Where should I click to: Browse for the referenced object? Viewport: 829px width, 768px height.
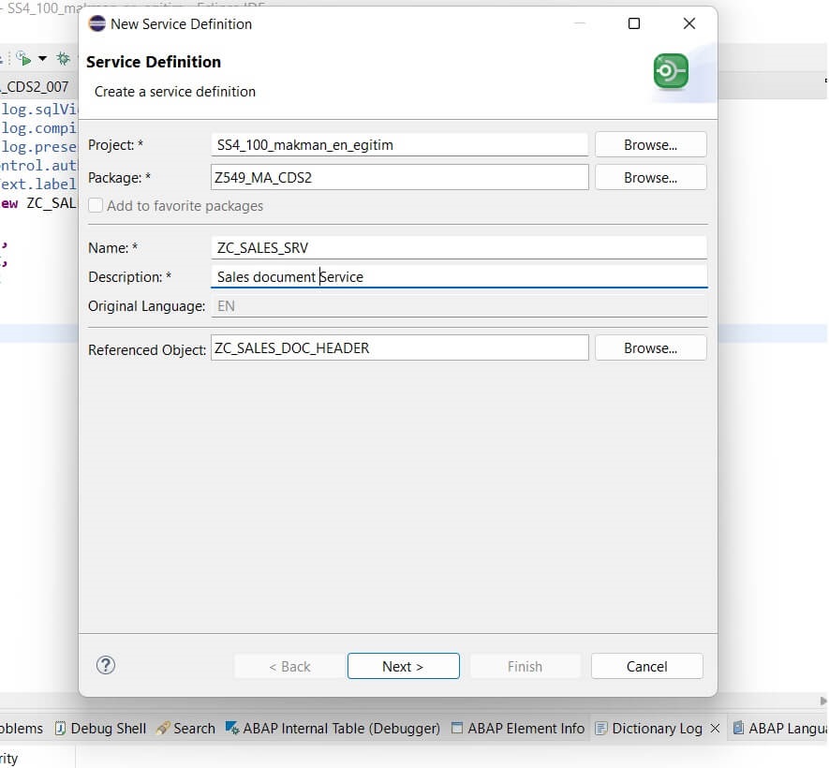pos(650,347)
